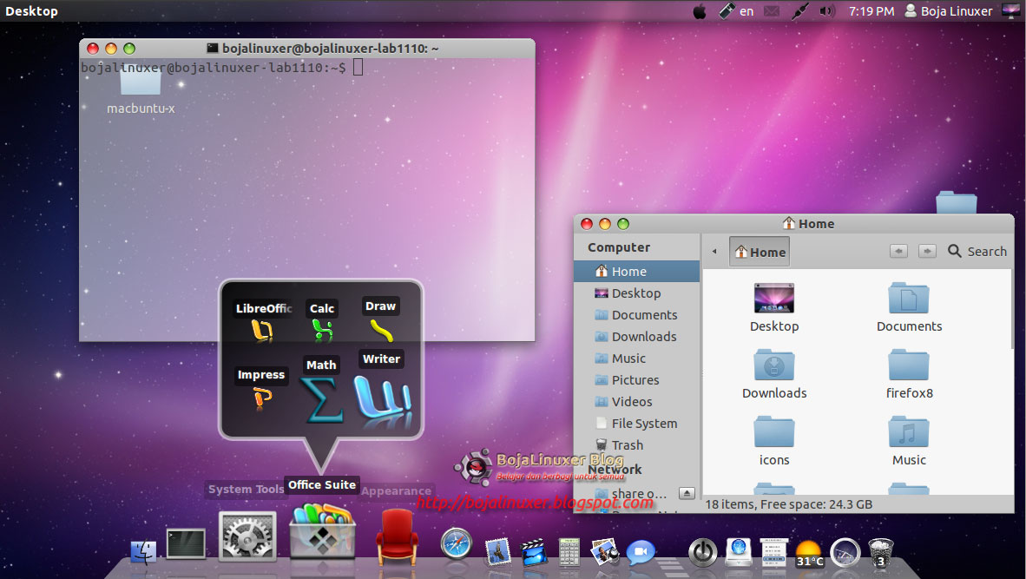Open the system monitor list dock icon
The height and width of the screenshot is (579, 1026).
coord(773,551)
